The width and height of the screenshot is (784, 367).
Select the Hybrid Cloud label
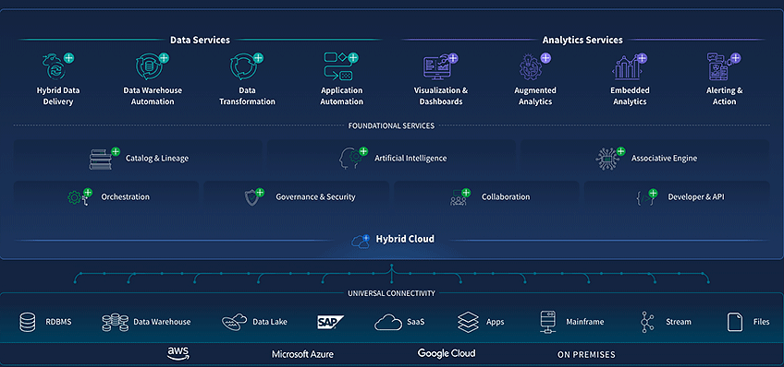tap(405, 239)
